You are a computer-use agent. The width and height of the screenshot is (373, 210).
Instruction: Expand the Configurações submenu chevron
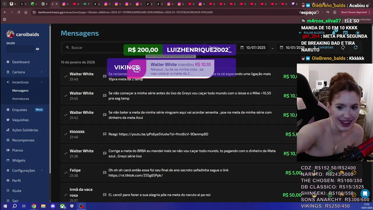[x=42, y=170]
